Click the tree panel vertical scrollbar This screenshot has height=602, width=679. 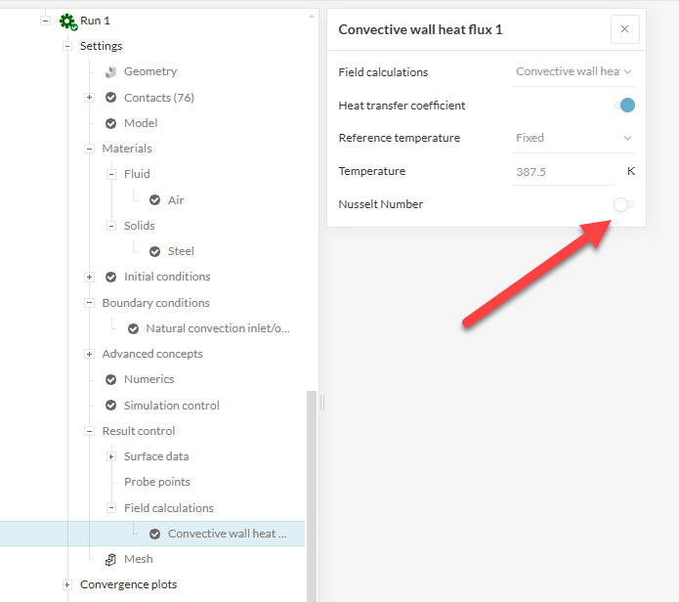click(x=313, y=489)
